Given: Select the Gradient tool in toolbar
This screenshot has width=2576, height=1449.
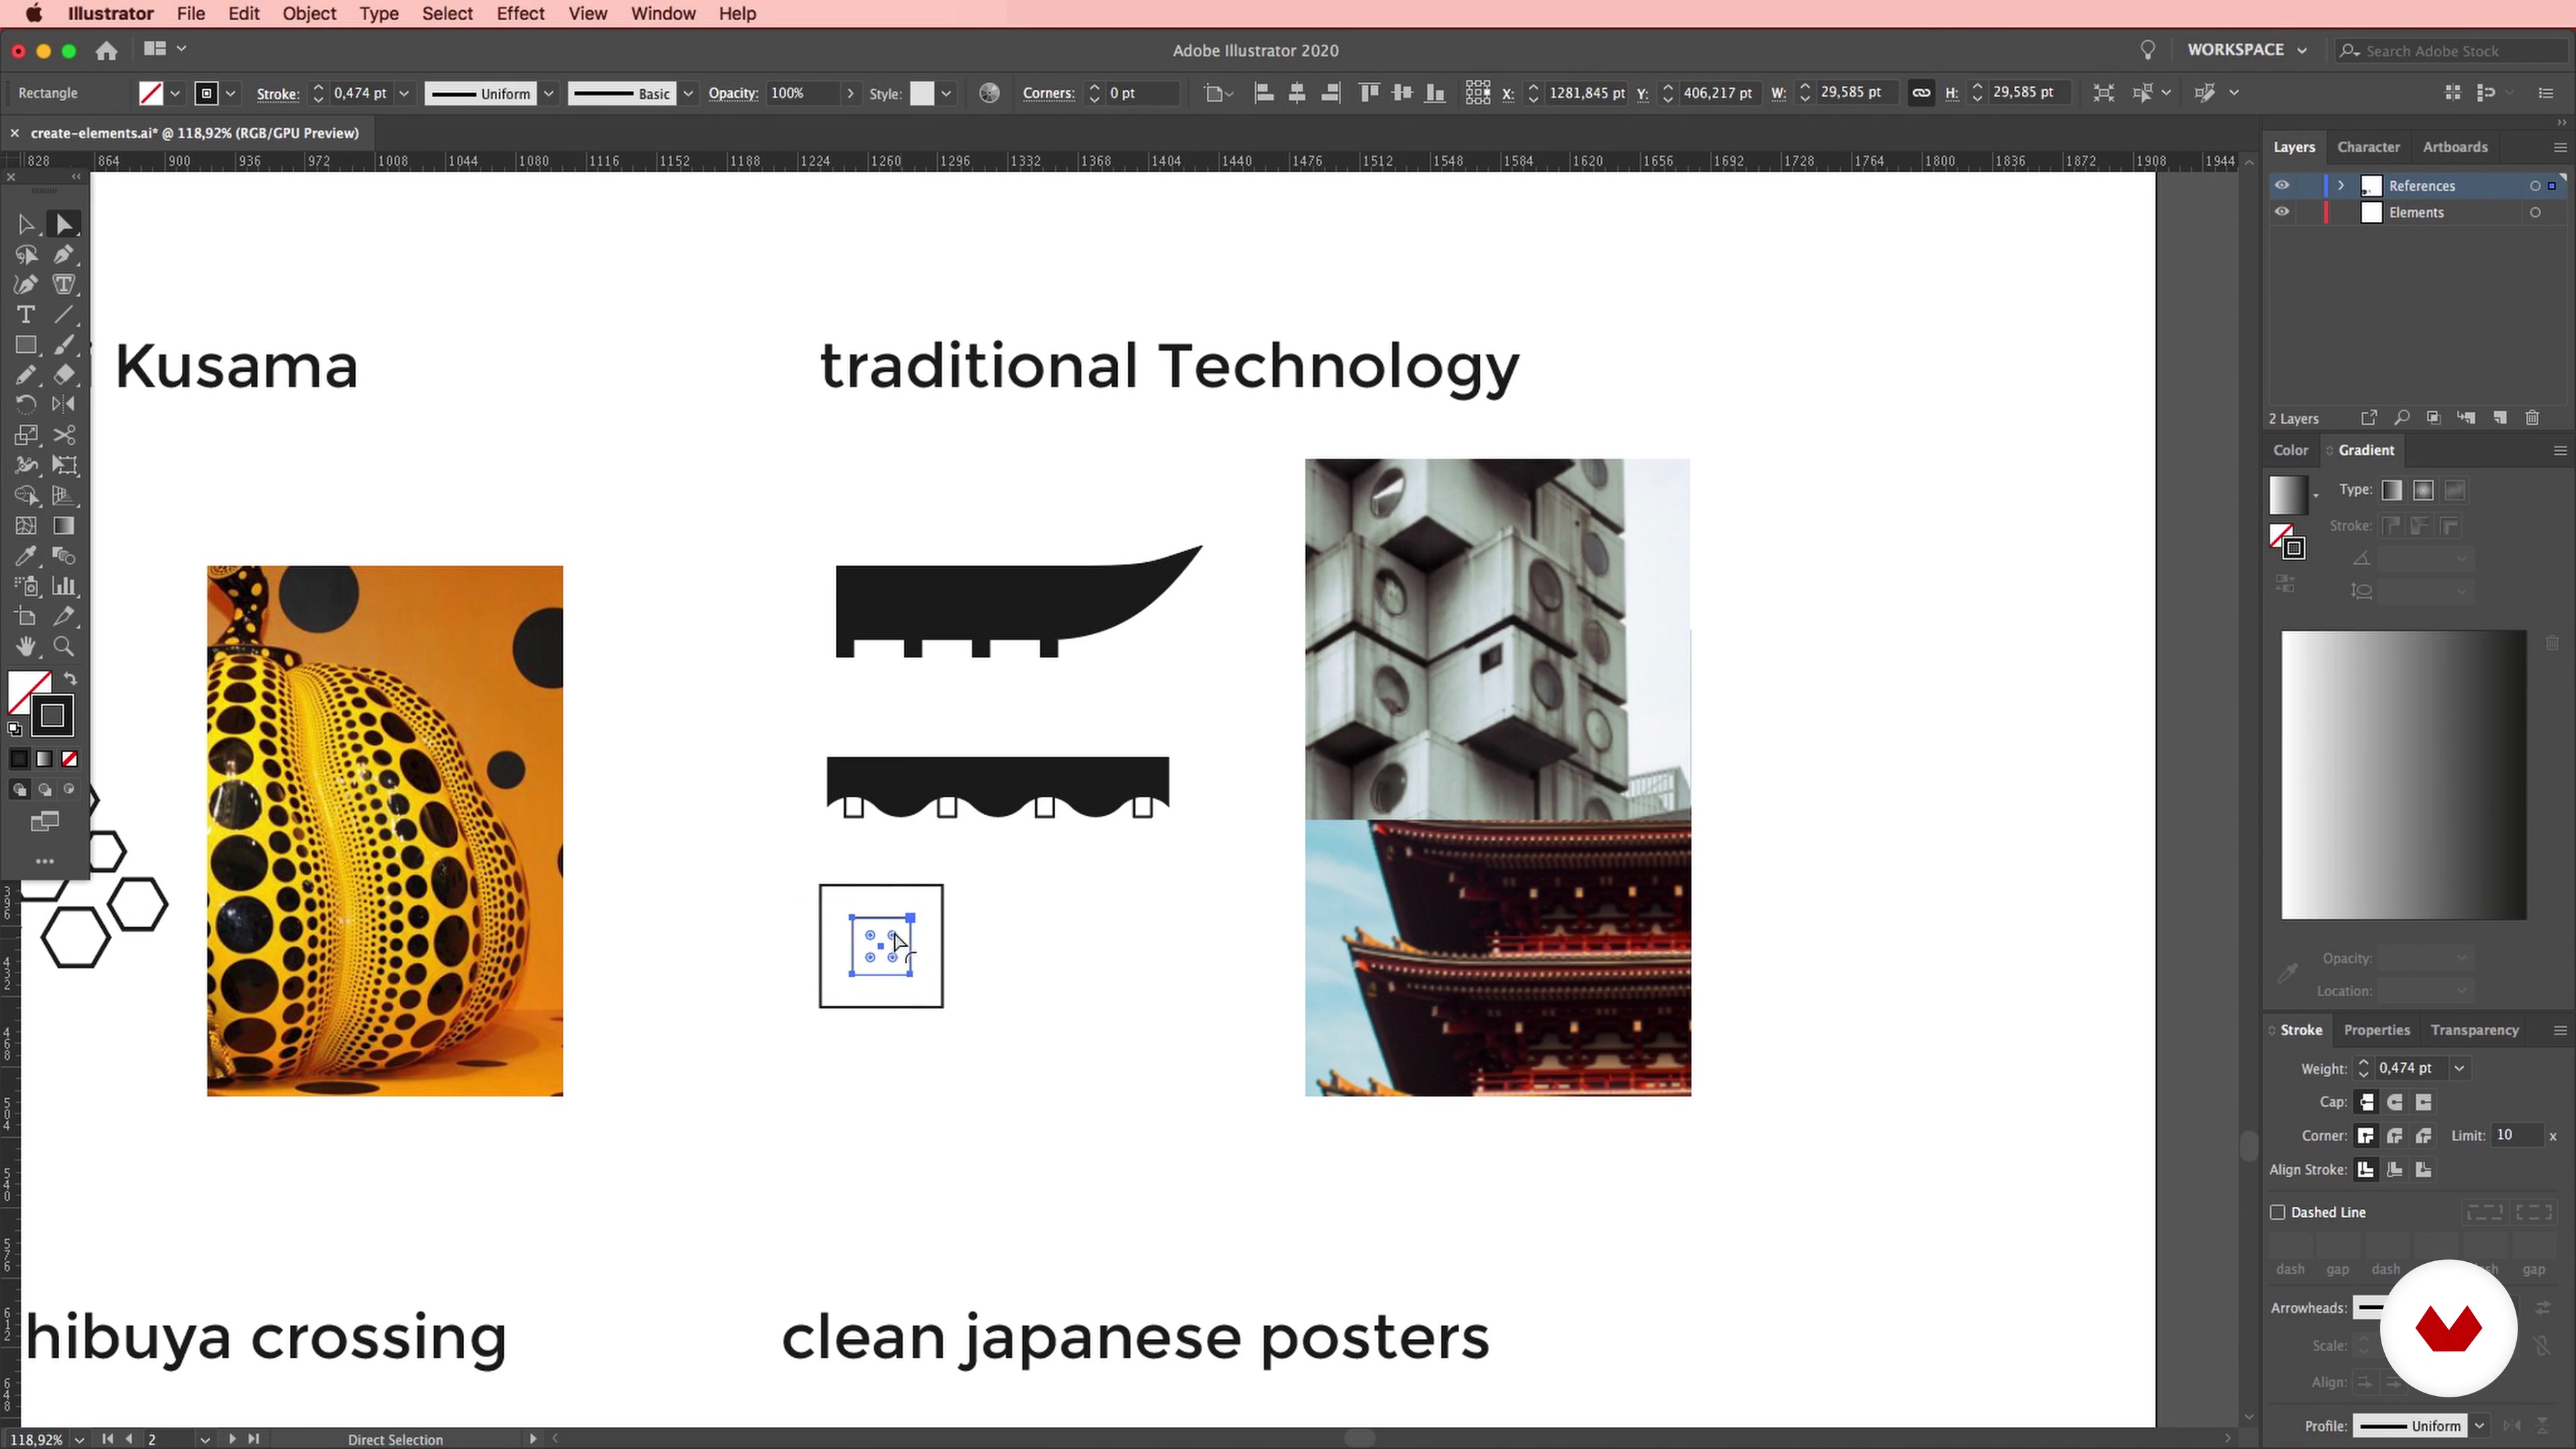Looking at the screenshot, I should coord(64,526).
